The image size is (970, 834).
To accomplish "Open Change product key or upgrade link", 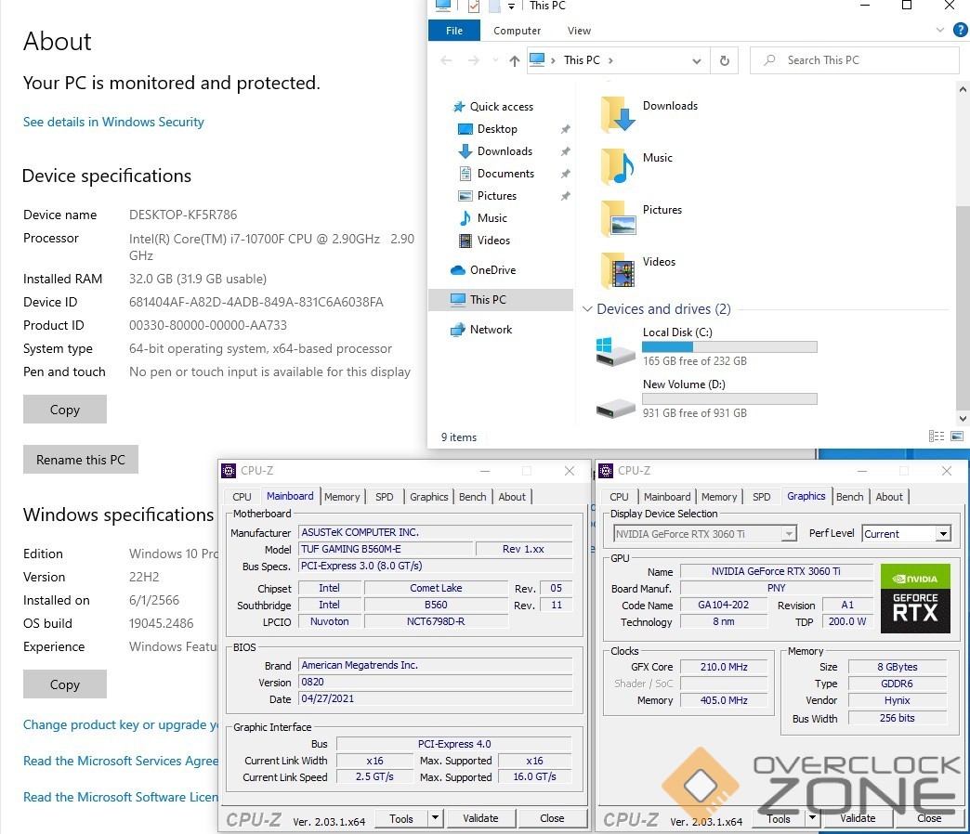I will [121, 724].
